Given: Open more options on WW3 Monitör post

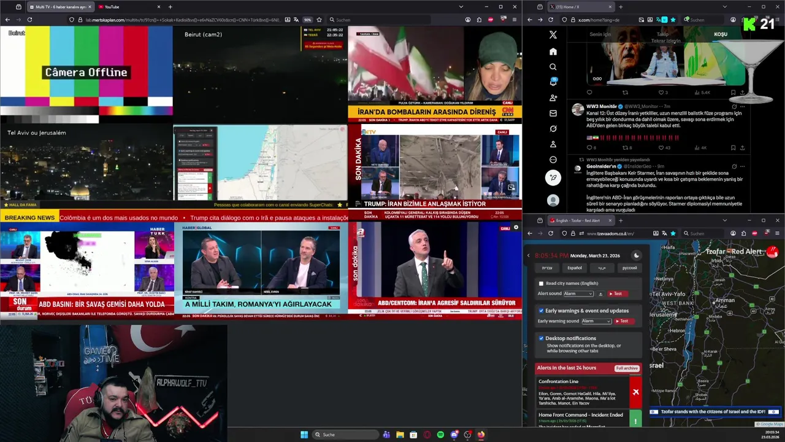Looking at the screenshot, I should (x=743, y=107).
